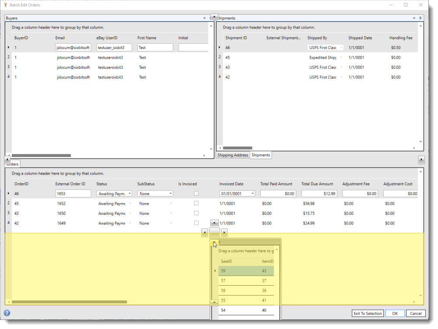Click the right-arrow button on Orders panel edge
Viewport: 438px width, 329px height.
[421, 160]
